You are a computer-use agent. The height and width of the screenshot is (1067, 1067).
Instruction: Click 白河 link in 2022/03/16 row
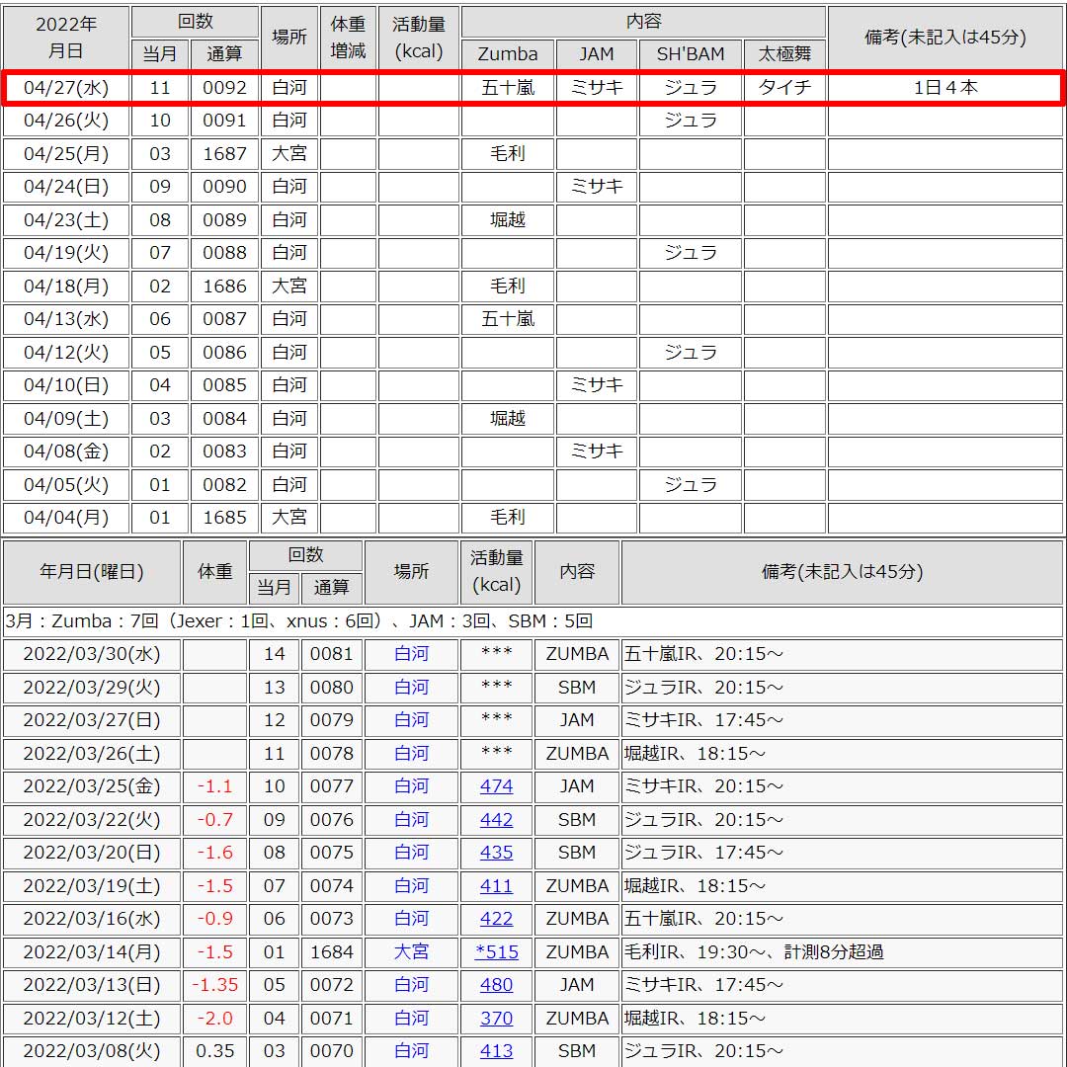pos(411,919)
